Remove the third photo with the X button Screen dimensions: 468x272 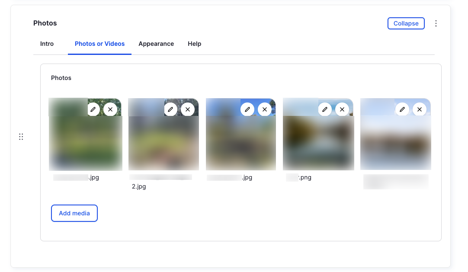pos(265,109)
